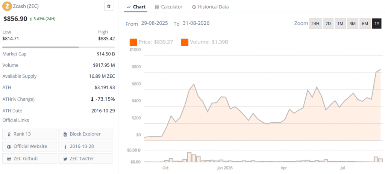Open the ZEC Github link

coord(29,159)
